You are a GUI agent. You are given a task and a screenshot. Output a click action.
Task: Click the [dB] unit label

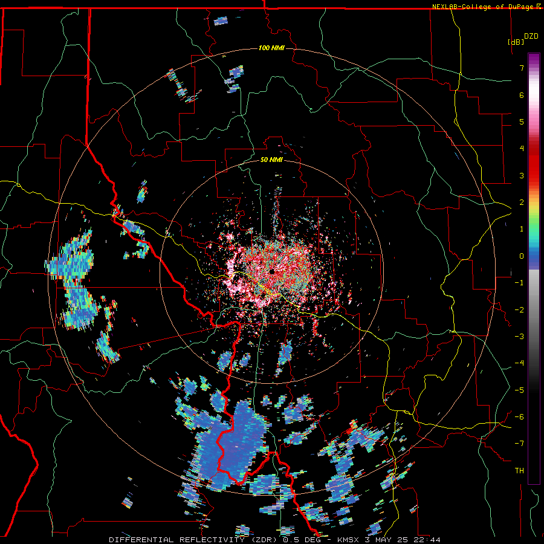click(516, 42)
